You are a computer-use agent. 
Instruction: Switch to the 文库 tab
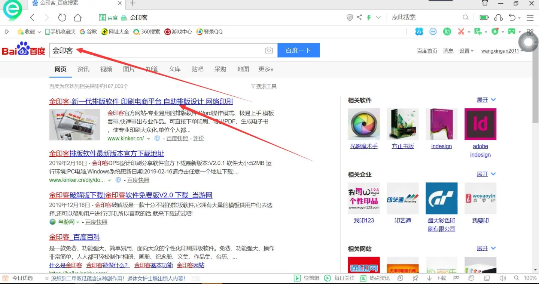(x=175, y=69)
